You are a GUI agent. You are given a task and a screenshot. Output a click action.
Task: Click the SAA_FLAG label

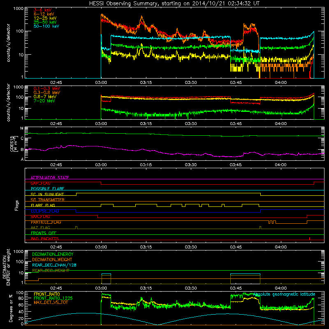click(x=40, y=217)
